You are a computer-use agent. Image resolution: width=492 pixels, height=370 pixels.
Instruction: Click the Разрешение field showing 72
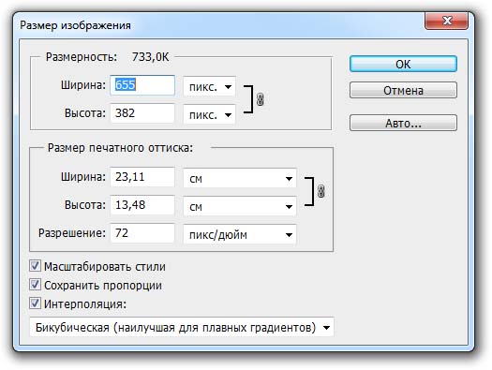click(142, 233)
